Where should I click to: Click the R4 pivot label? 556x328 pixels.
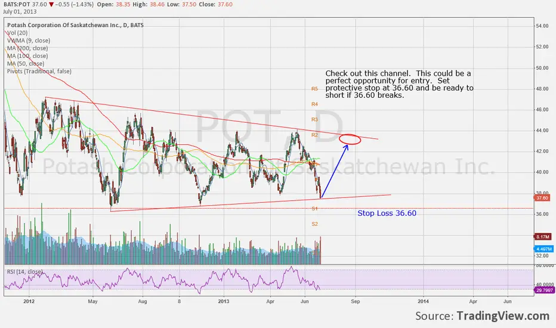(x=314, y=104)
